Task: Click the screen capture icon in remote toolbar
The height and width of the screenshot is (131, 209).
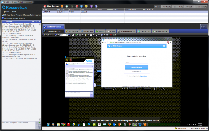Action: coord(102,35)
